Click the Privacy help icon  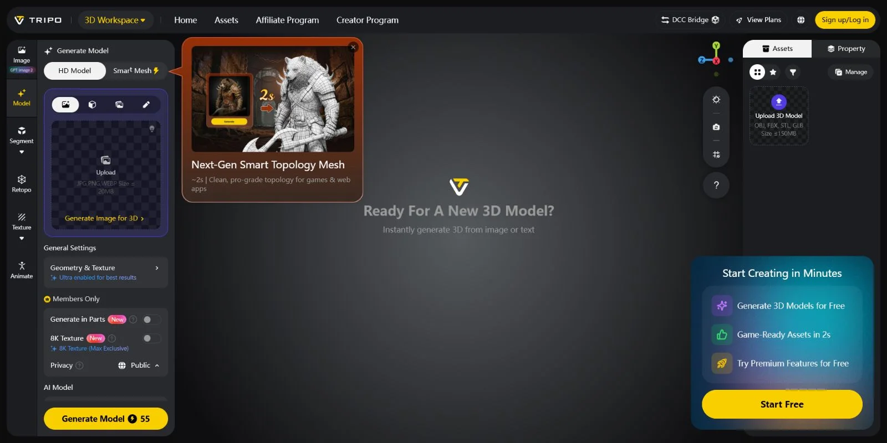(79, 365)
